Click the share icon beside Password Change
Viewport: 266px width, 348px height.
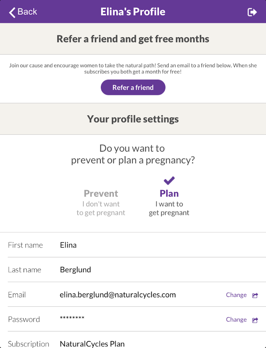[255, 320]
